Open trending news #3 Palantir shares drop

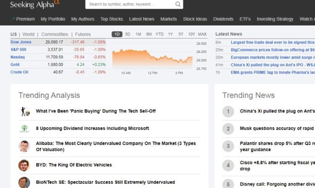(x=277, y=147)
